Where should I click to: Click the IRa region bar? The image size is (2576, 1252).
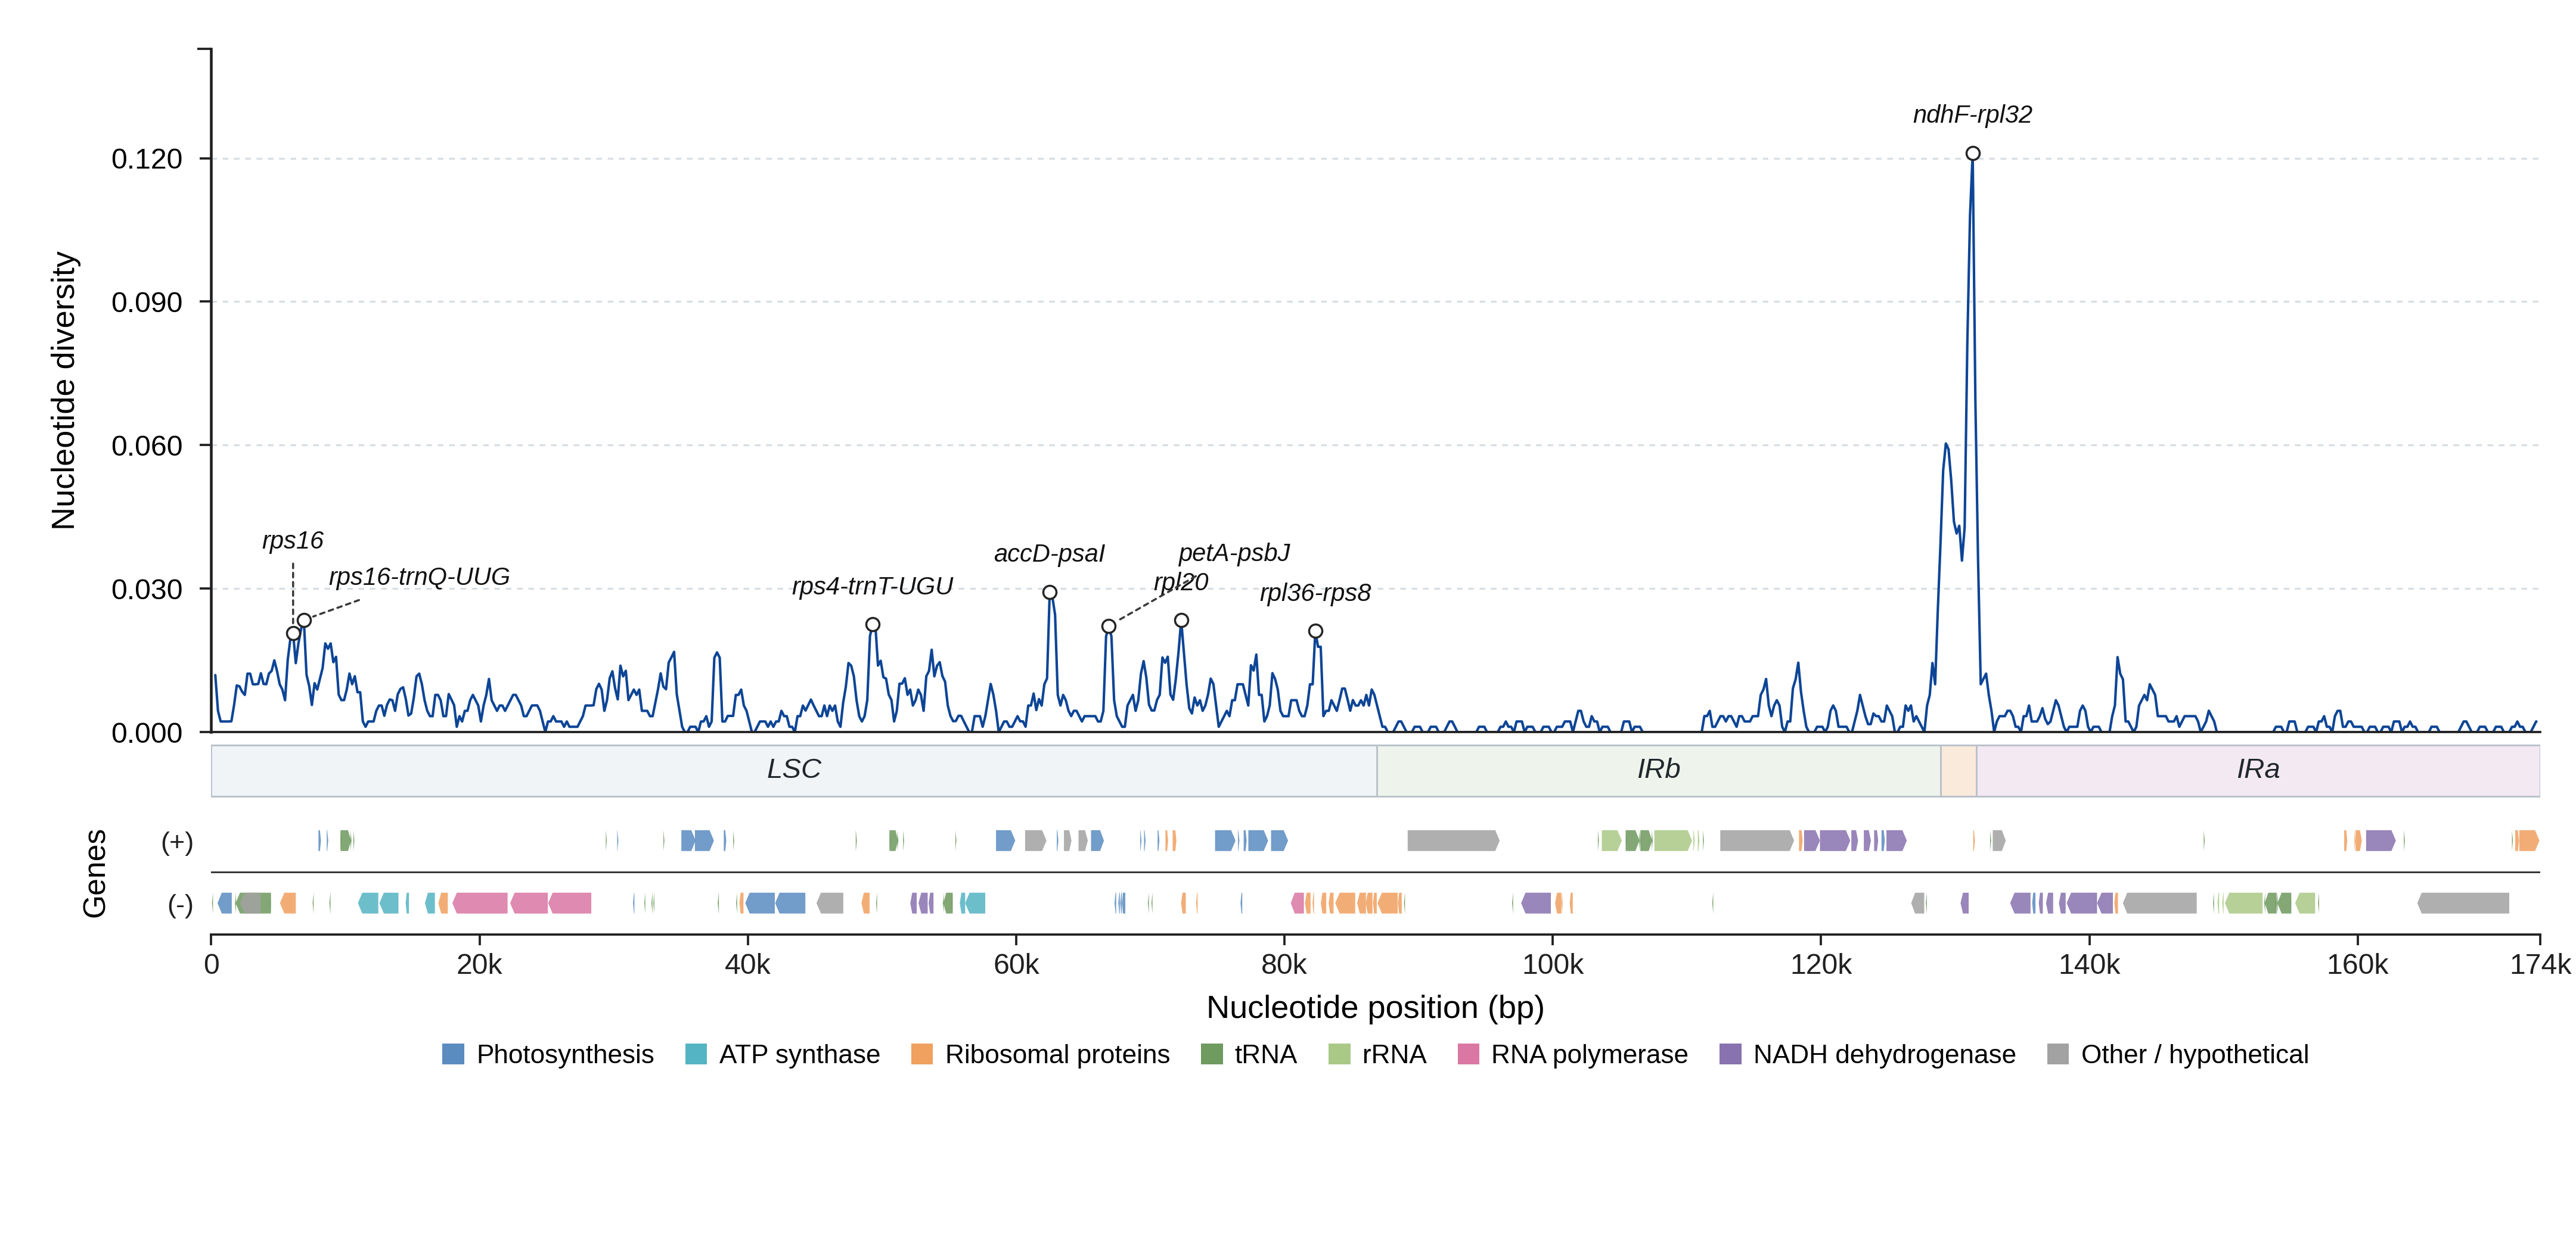(2258, 770)
